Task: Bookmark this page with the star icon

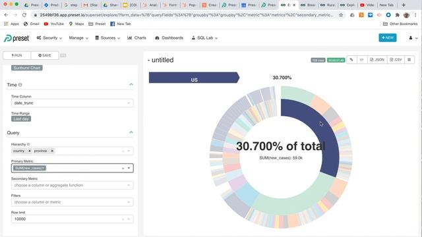Action: click(x=341, y=15)
